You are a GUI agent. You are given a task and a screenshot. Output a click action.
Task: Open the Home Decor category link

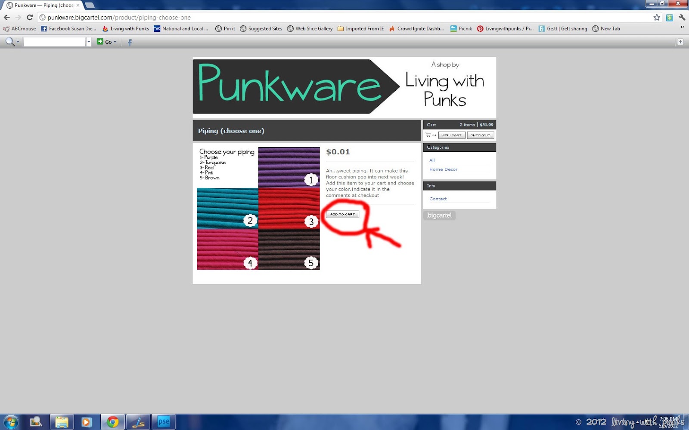tap(443, 169)
